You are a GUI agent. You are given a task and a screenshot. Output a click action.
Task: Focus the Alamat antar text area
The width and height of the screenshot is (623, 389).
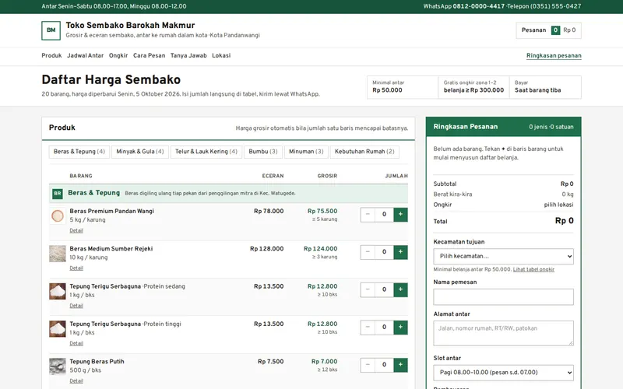503,334
